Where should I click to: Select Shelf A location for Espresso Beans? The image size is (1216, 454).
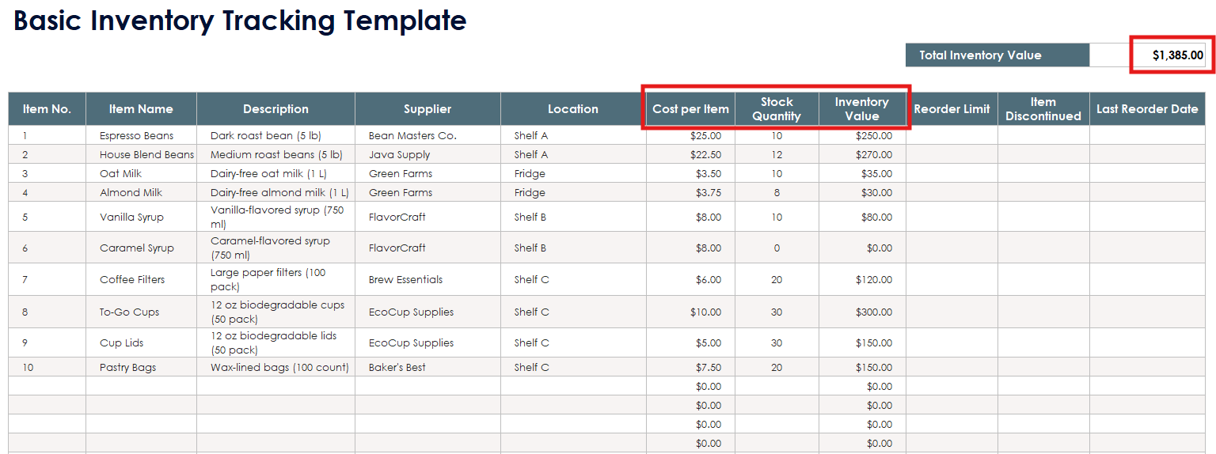click(573, 135)
